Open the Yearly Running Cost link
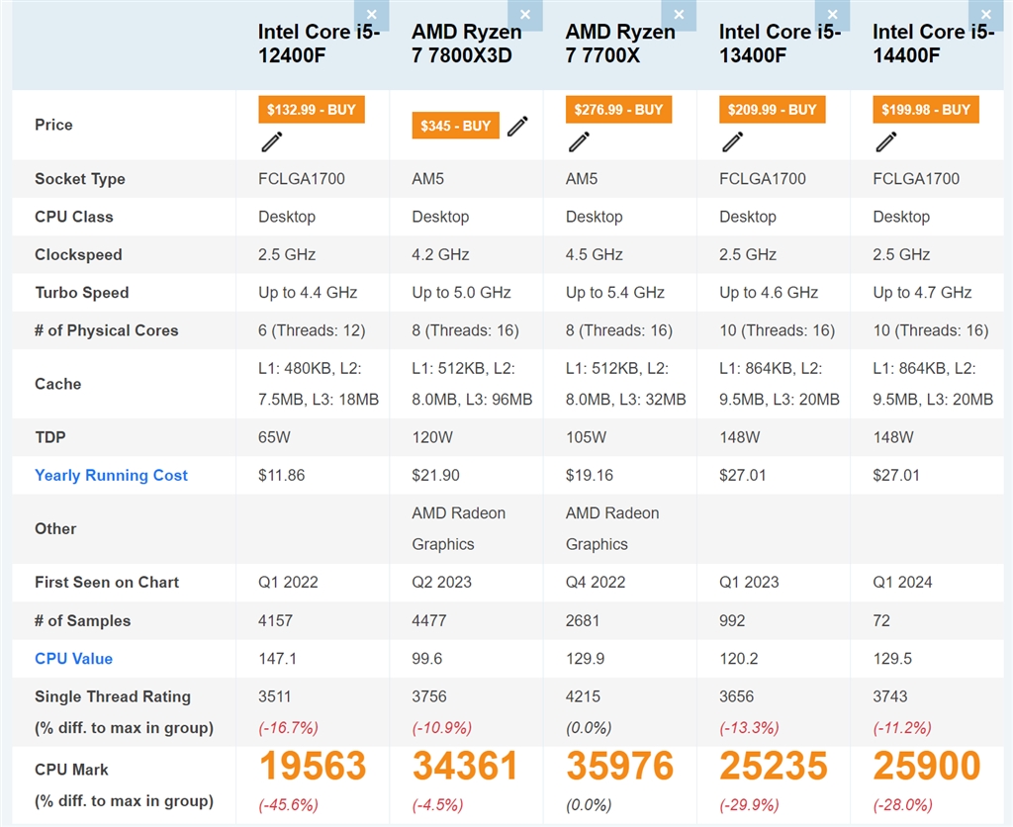The image size is (1013, 827). (111, 475)
